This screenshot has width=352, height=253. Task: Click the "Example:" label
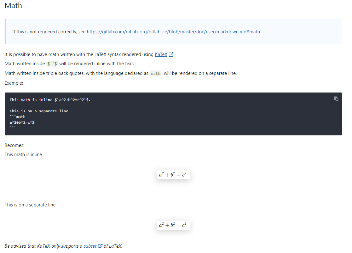click(x=14, y=83)
